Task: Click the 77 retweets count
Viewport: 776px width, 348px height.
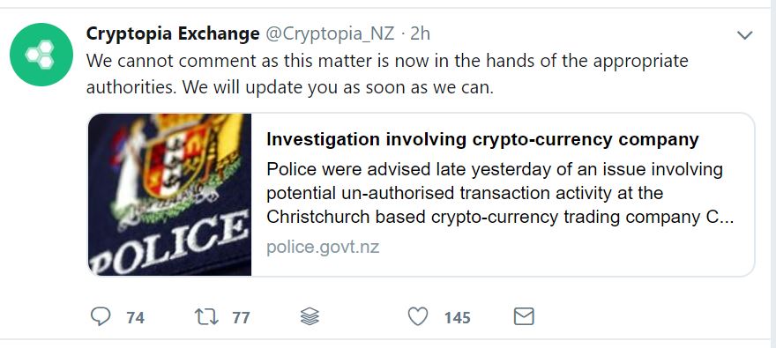Action: pyautogui.click(x=241, y=317)
